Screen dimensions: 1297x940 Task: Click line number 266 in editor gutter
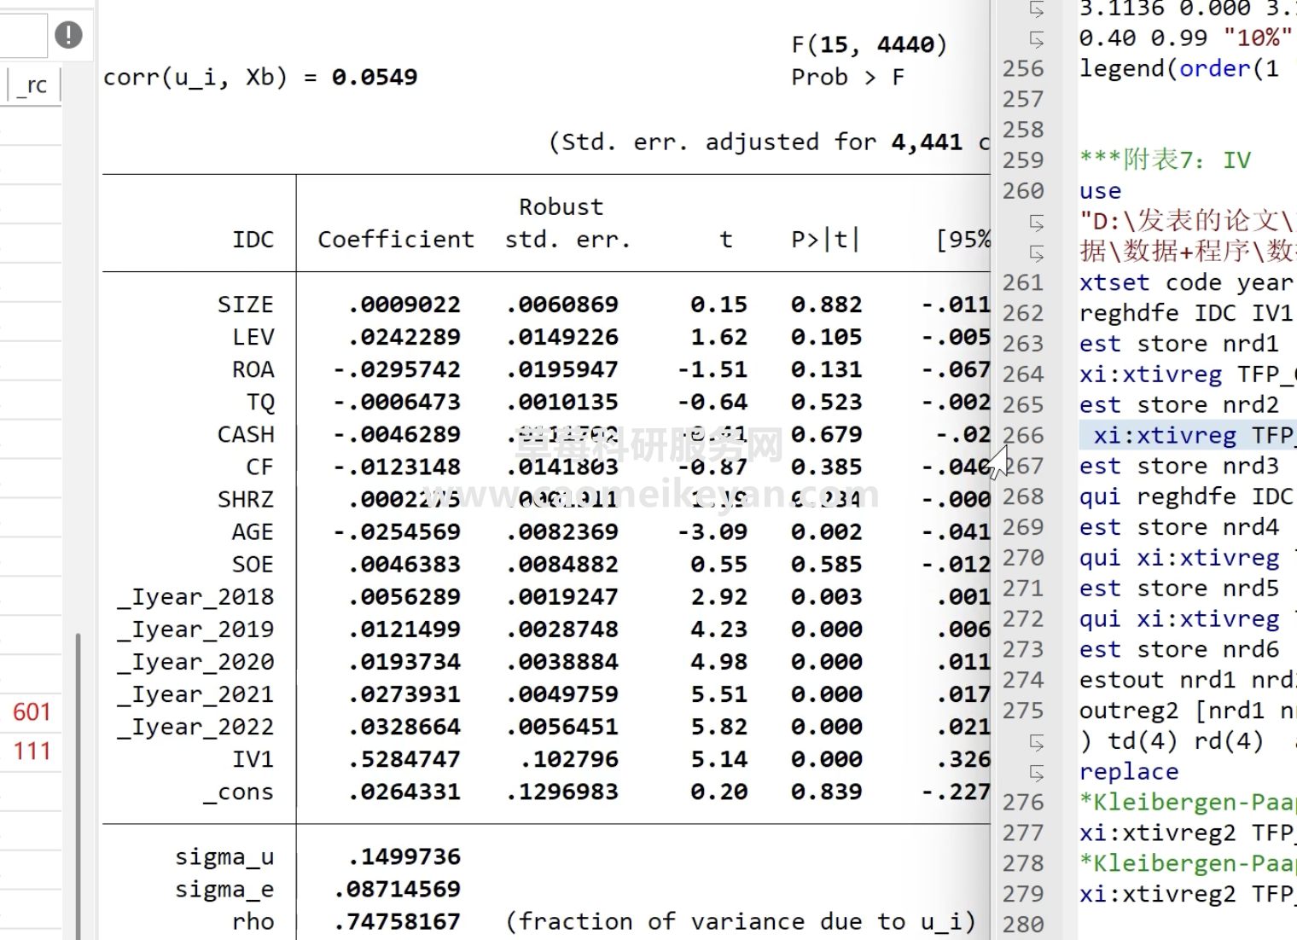point(1023,435)
